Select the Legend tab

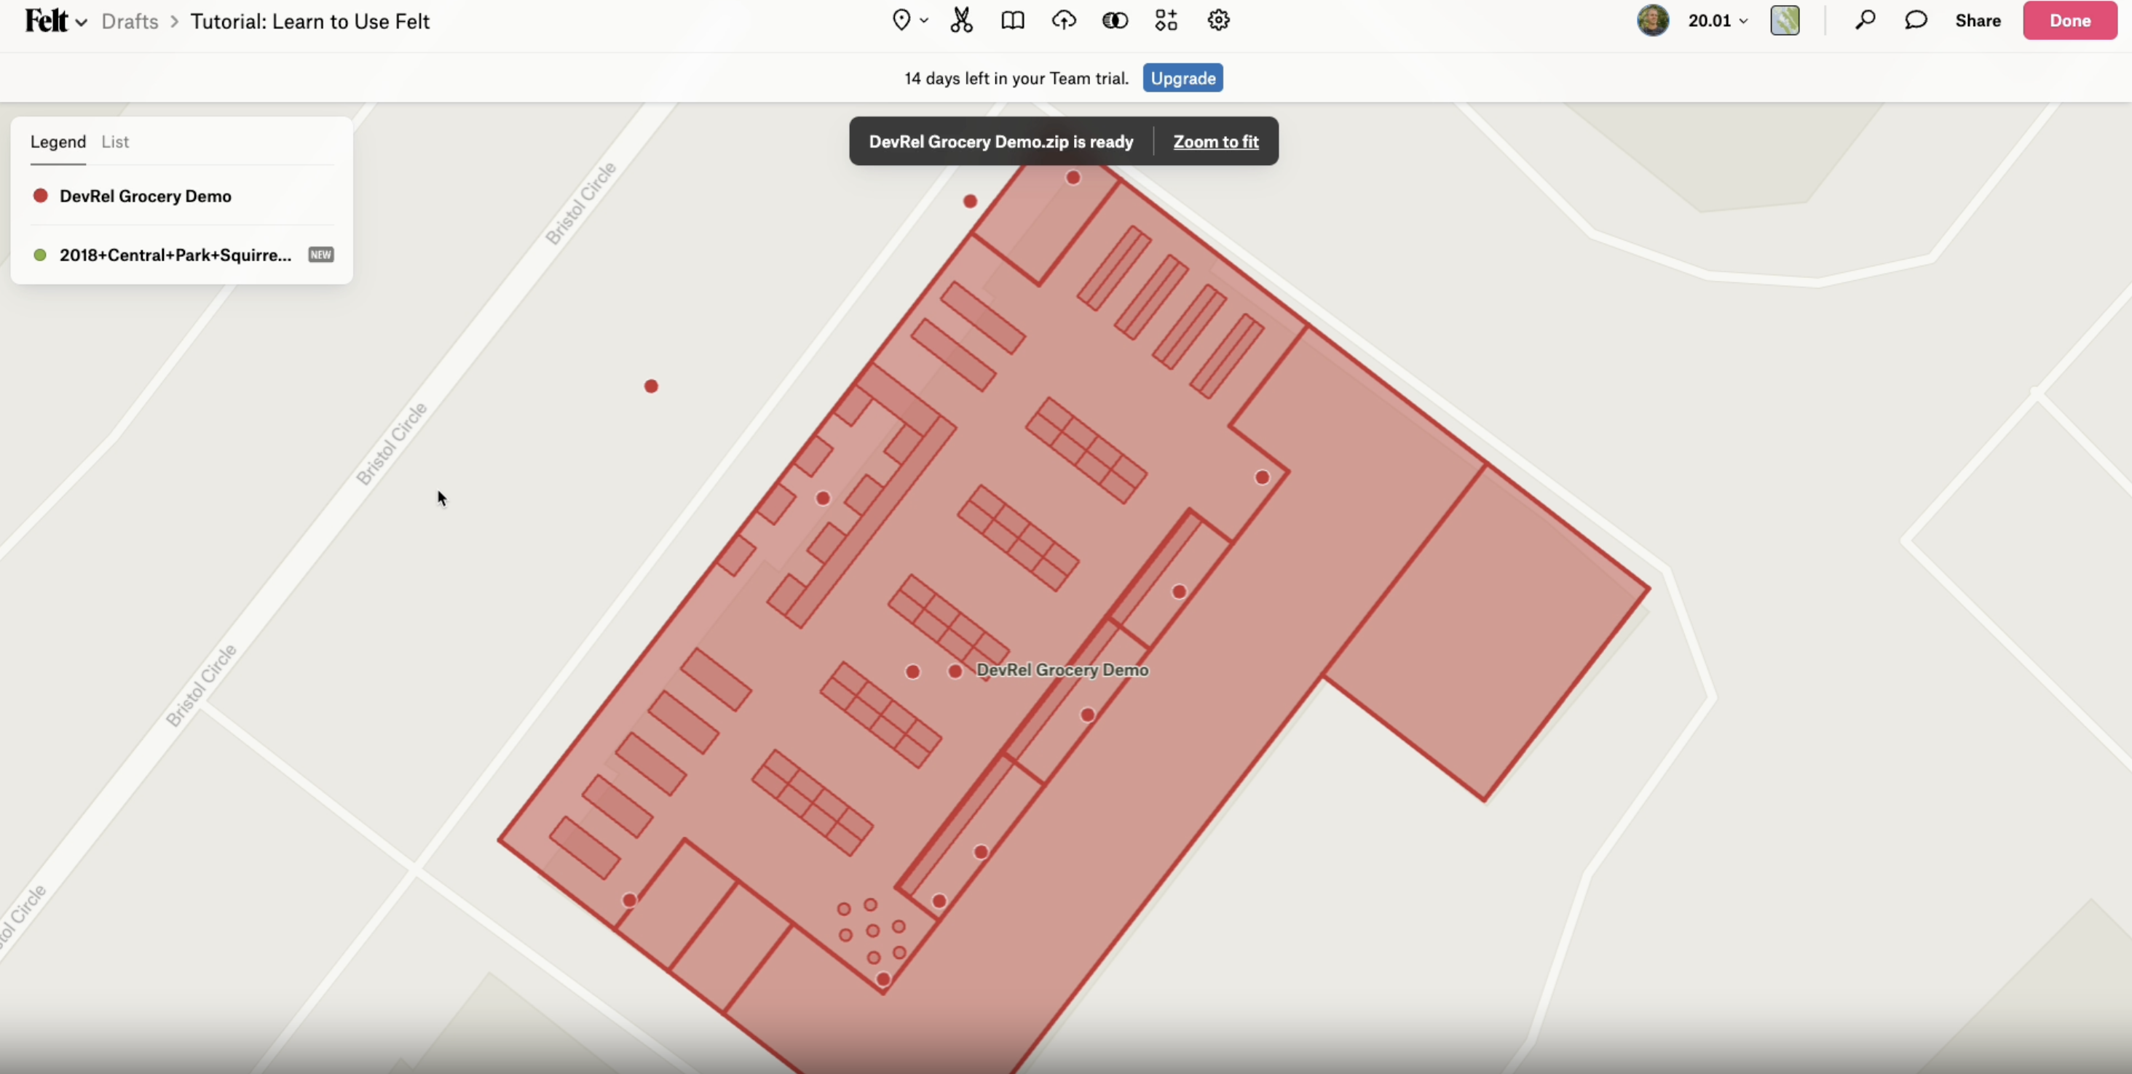click(58, 141)
